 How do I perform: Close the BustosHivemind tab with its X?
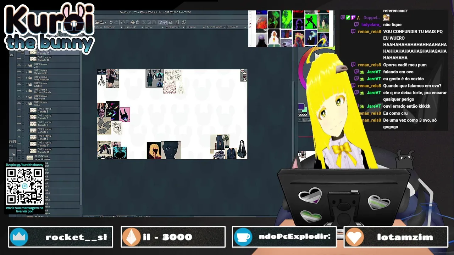(224, 27)
